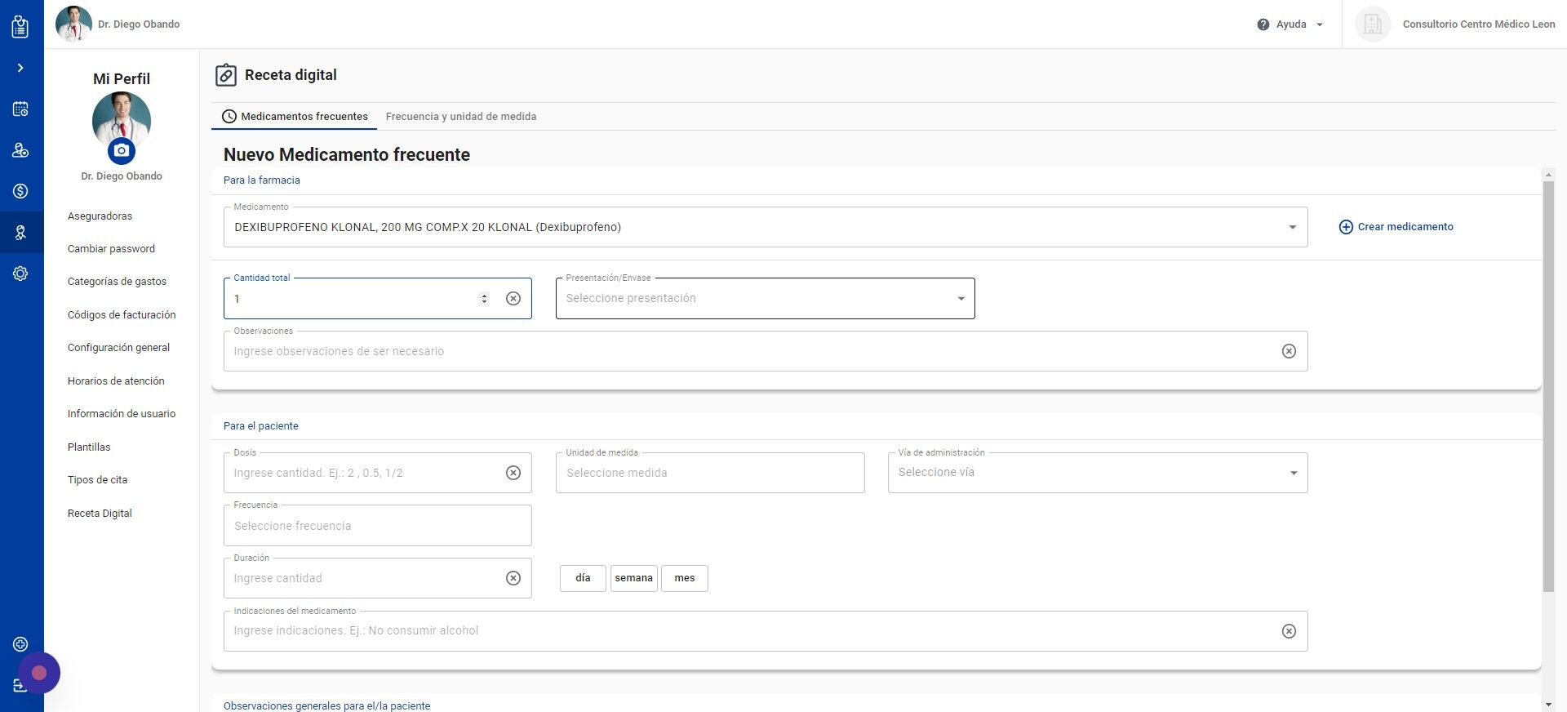Click the Receta digital prescription icon
This screenshot has width=1567, height=712.
coord(226,75)
